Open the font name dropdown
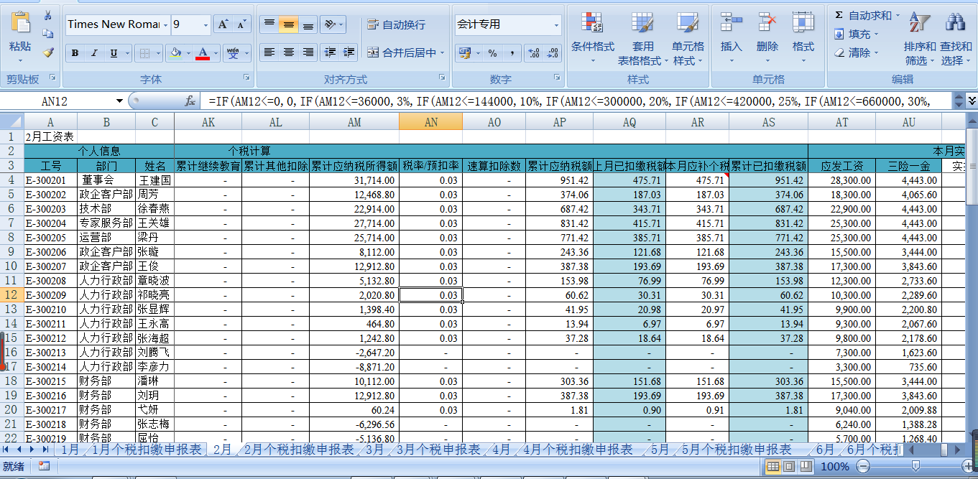Viewport: 978px width, 479px height. point(166,24)
